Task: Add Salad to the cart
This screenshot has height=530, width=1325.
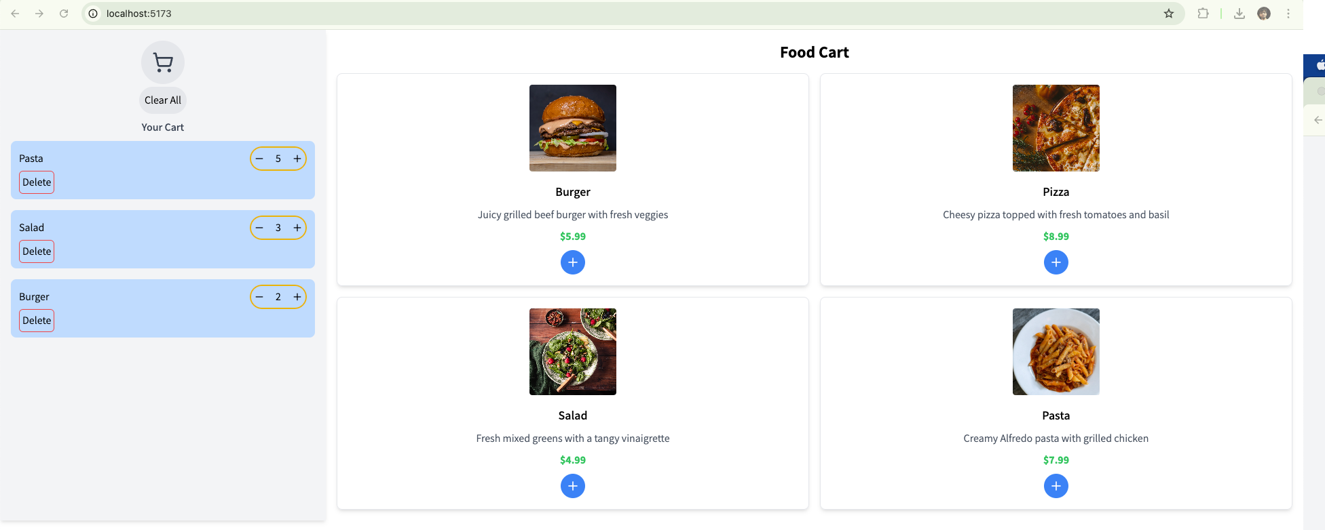Action: (573, 486)
